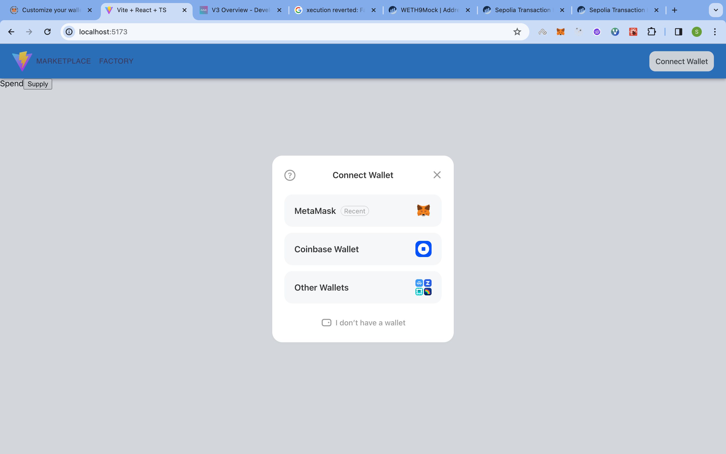Click the Coinbase Wallet icon
Screen dimensions: 726x454
pyautogui.click(x=423, y=248)
